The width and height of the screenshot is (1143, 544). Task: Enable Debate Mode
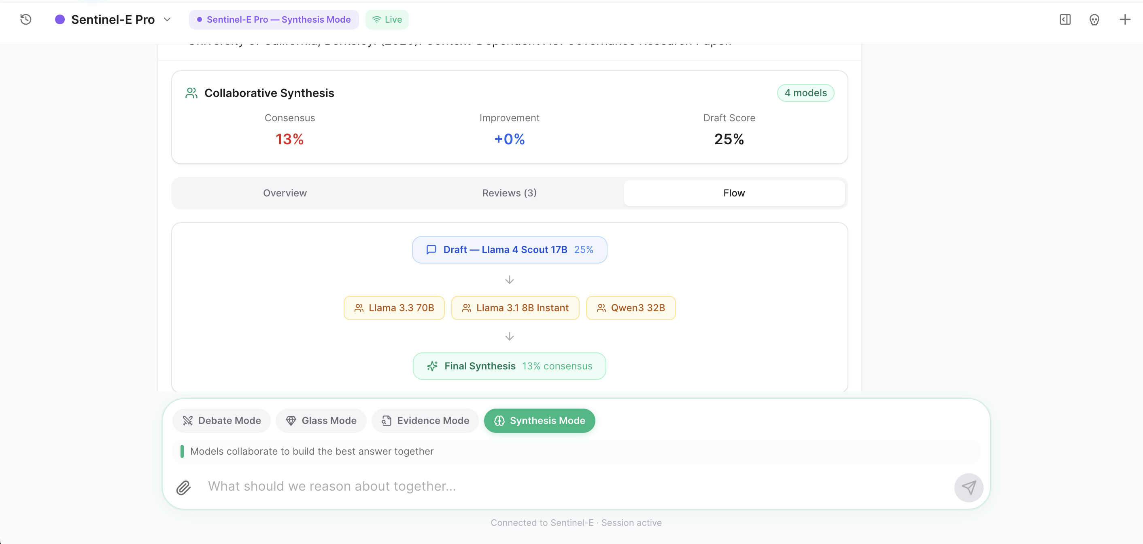(221, 420)
